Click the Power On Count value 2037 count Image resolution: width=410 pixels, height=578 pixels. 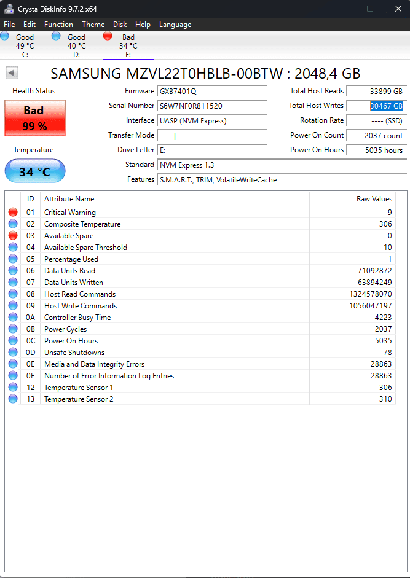pos(377,136)
